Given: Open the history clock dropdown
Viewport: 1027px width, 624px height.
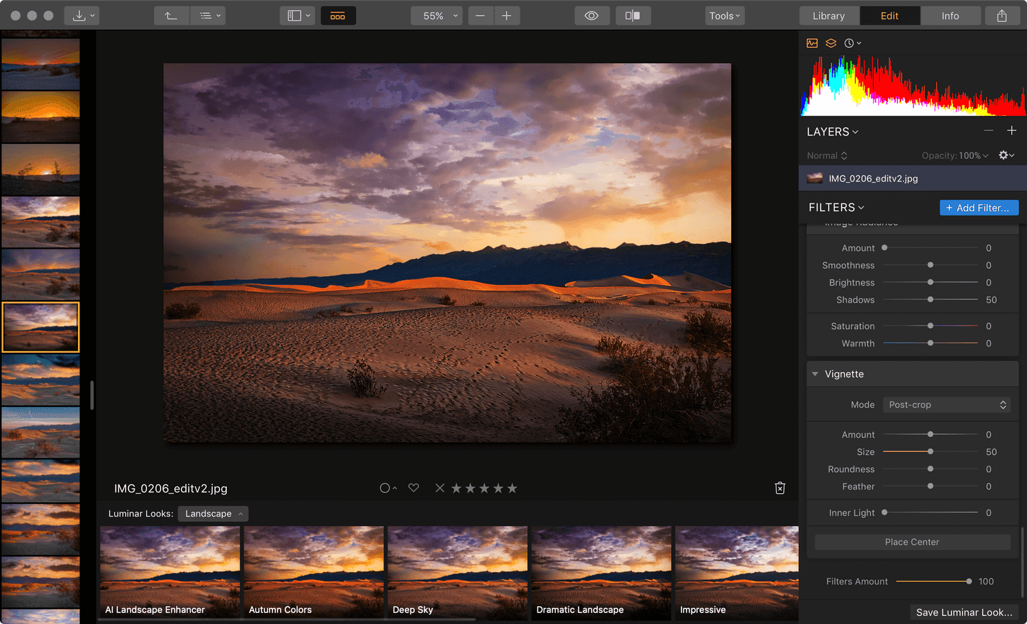Looking at the screenshot, I should (852, 43).
